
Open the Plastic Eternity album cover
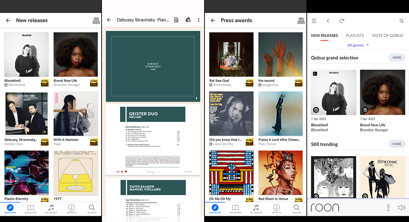tap(27, 173)
